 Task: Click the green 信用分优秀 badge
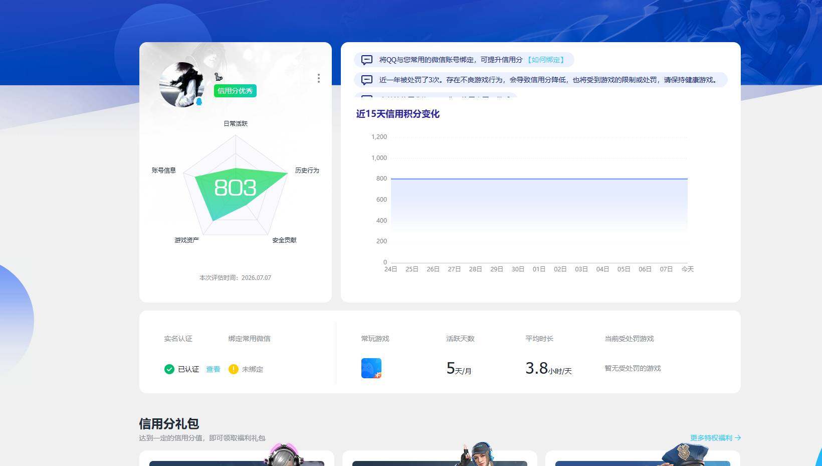pos(235,91)
